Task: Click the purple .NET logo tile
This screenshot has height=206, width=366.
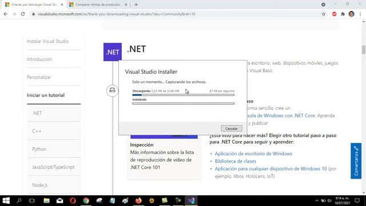Action: [x=113, y=52]
